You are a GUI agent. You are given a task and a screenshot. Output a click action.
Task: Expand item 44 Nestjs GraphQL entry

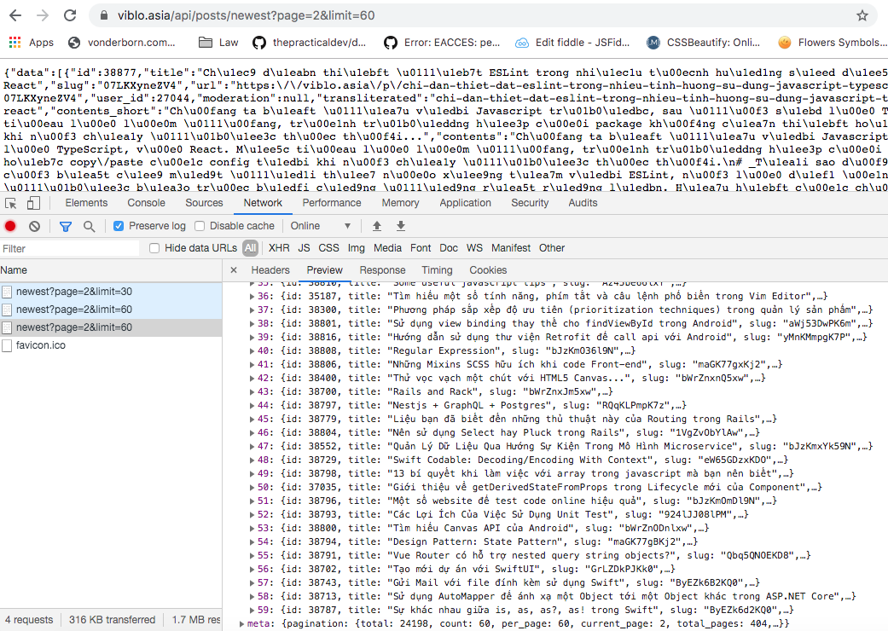point(252,405)
